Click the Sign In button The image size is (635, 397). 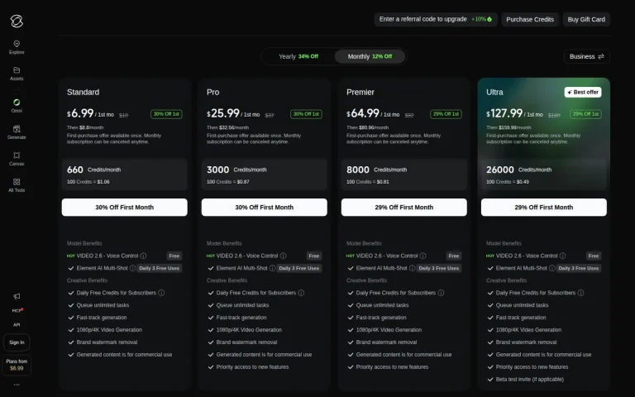(17, 342)
